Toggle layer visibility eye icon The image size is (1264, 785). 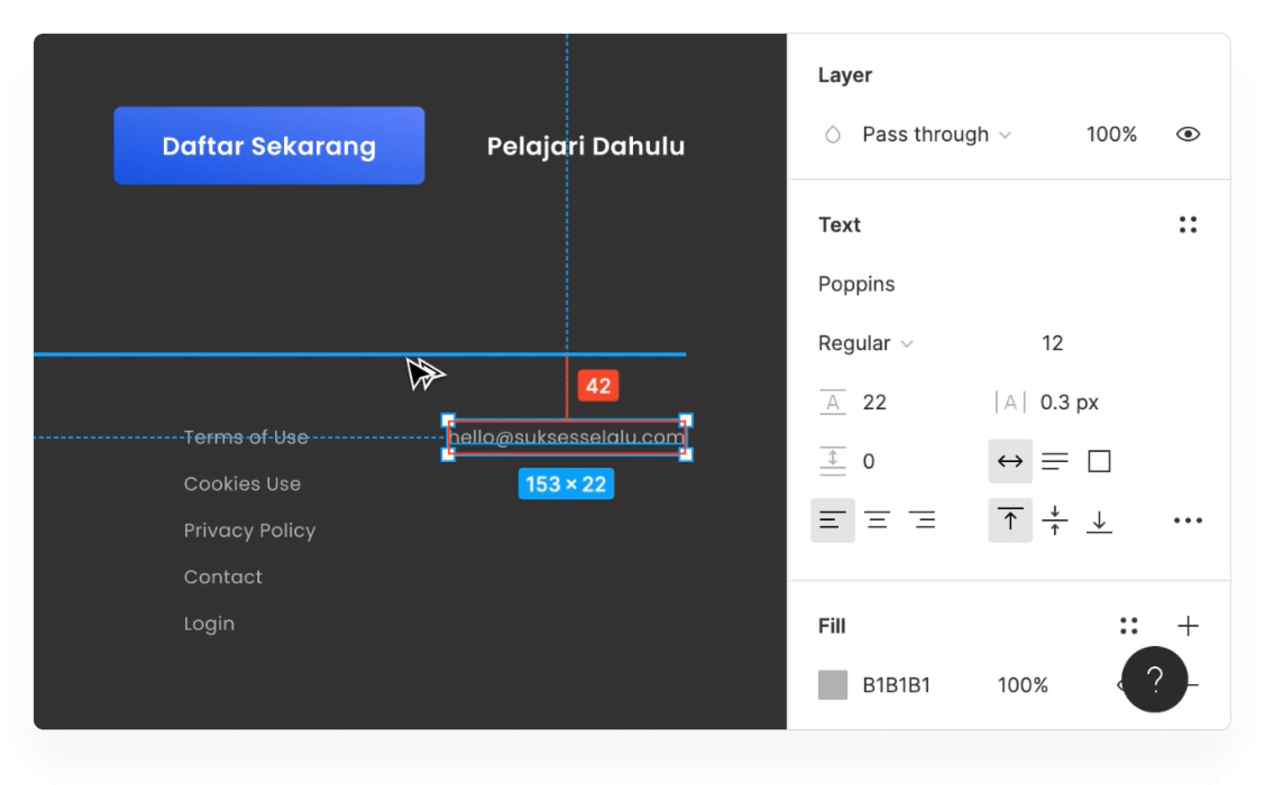pyautogui.click(x=1187, y=134)
